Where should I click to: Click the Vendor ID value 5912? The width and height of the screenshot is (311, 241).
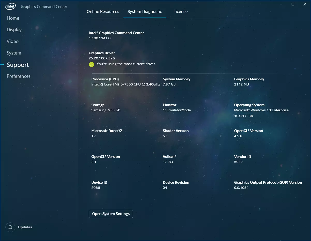[x=239, y=162]
